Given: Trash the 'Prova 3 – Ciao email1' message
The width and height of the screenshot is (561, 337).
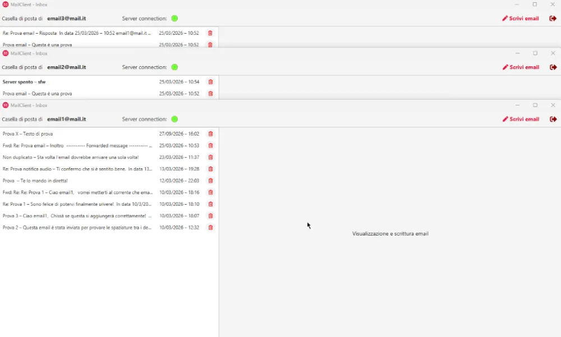Looking at the screenshot, I should (x=211, y=216).
